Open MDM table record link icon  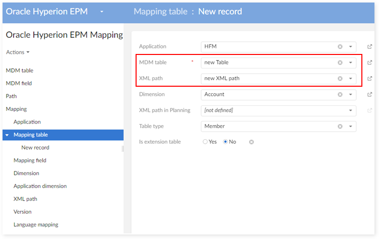click(370, 63)
